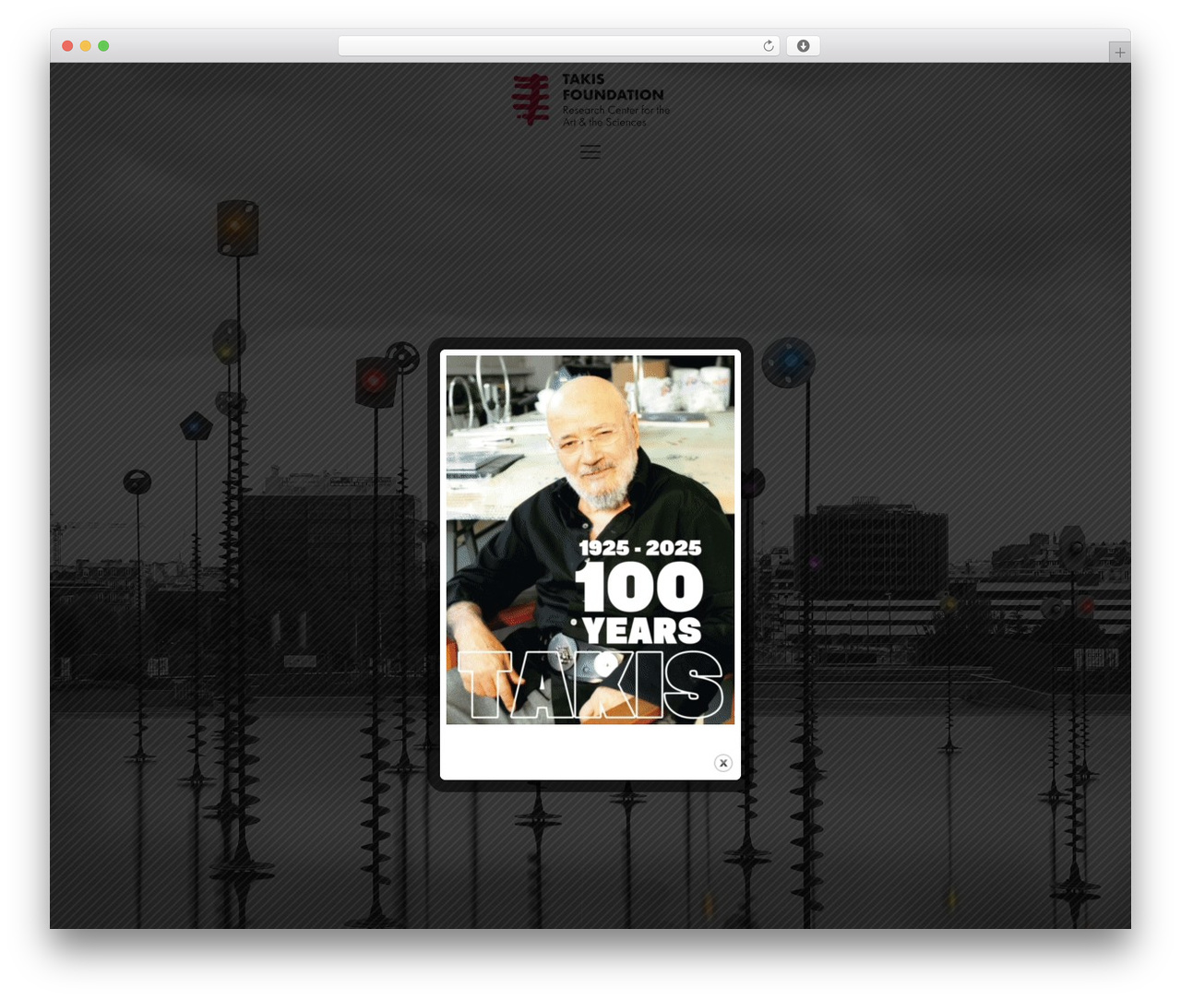1181x1000 pixels.
Task: Click the blue circular signal sculpture
Action: [x=789, y=363]
